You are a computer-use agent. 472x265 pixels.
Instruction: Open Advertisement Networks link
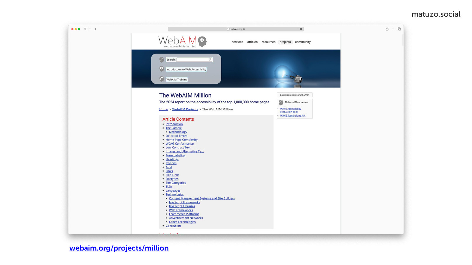coord(186,218)
